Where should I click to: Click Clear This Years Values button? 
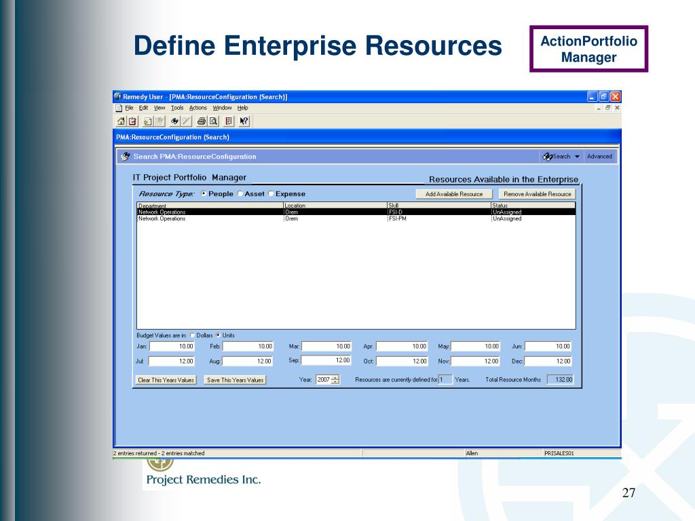[166, 380]
